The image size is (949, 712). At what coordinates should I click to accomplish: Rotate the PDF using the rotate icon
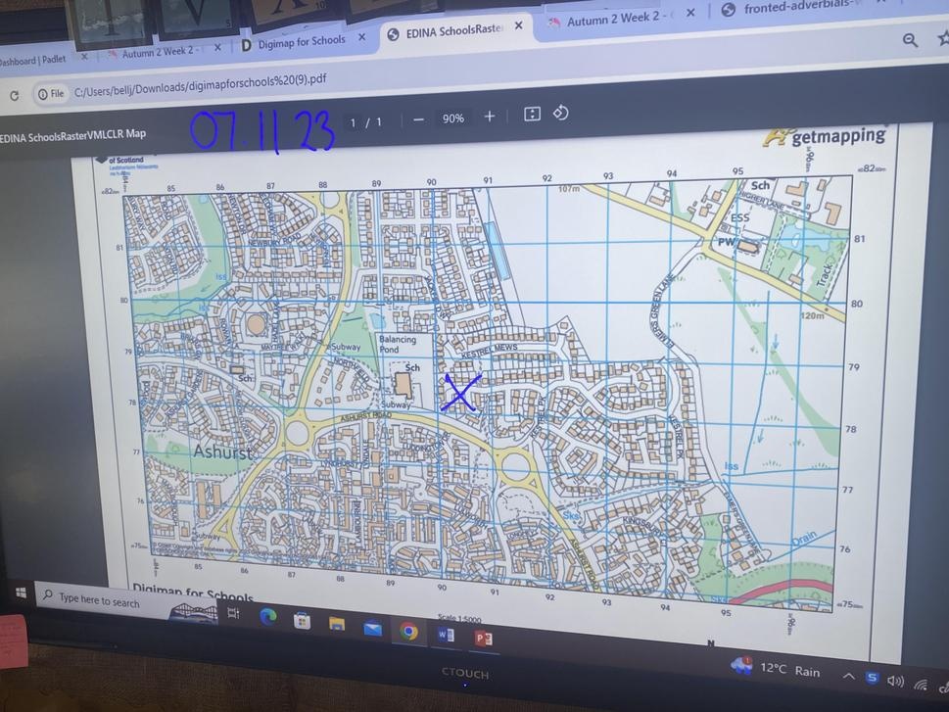point(561,113)
